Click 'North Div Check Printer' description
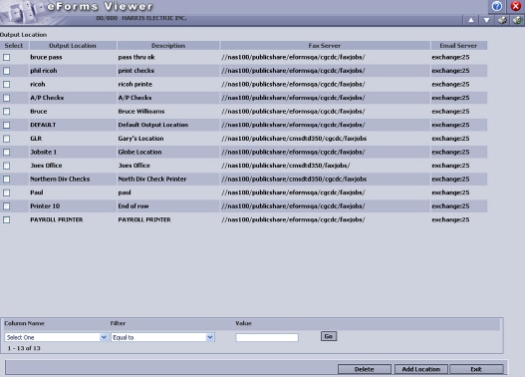The image size is (525, 377). pos(152,179)
